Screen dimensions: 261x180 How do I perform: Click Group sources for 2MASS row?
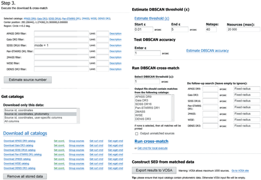pyautogui.click(x=77, y=159)
